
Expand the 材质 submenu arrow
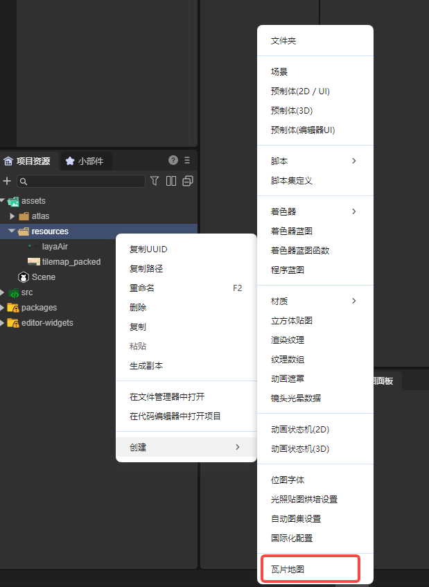click(354, 301)
